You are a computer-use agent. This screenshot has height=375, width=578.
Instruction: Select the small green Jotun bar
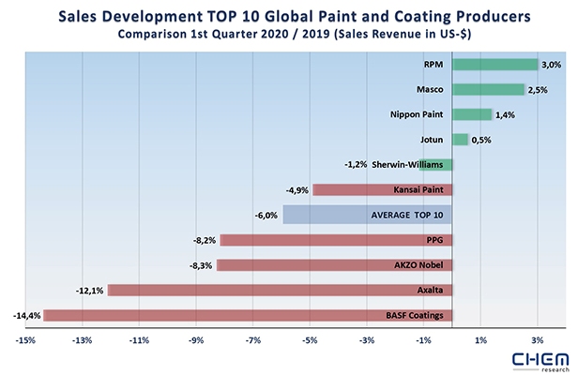click(460, 140)
